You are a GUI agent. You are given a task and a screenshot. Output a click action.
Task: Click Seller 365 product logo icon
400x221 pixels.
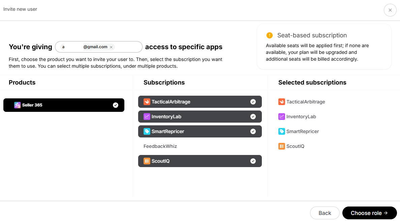(x=18, y=105)
